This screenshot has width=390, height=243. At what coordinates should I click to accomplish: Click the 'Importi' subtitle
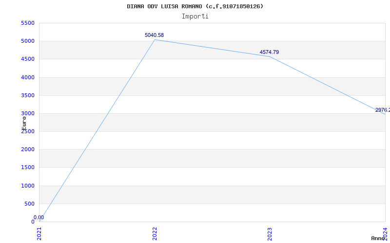point(195,17)
